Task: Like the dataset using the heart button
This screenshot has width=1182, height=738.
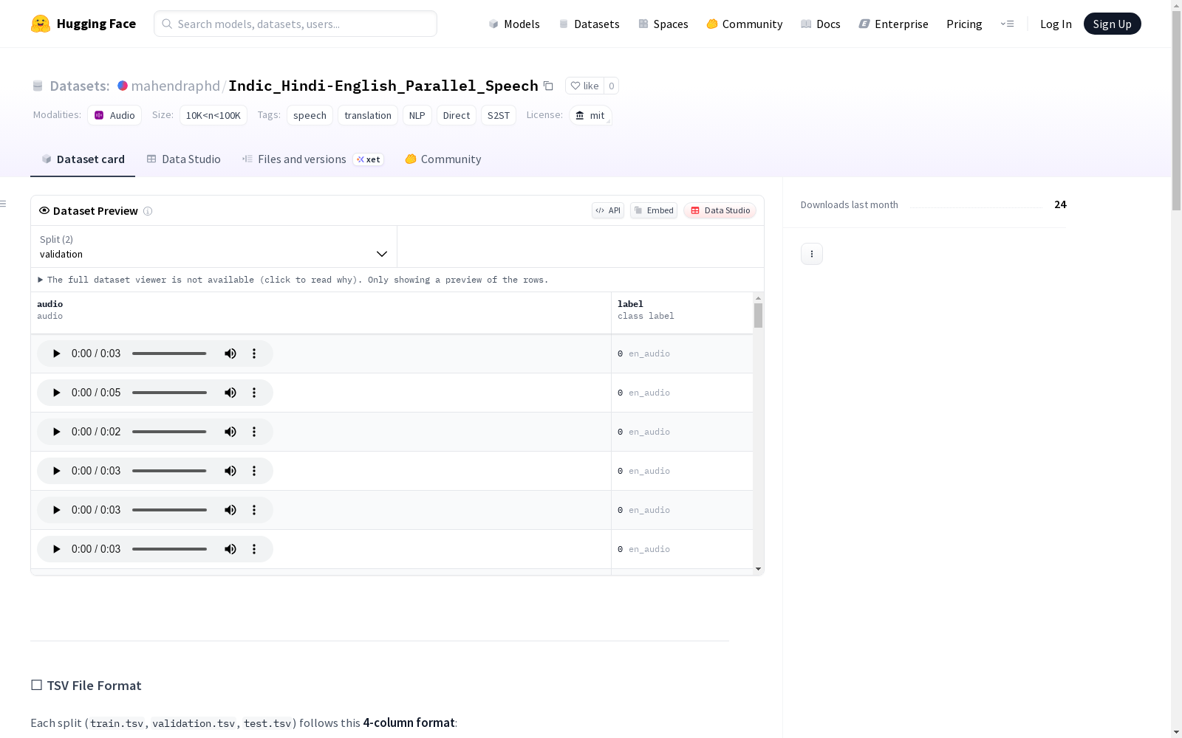Action: 584,86
